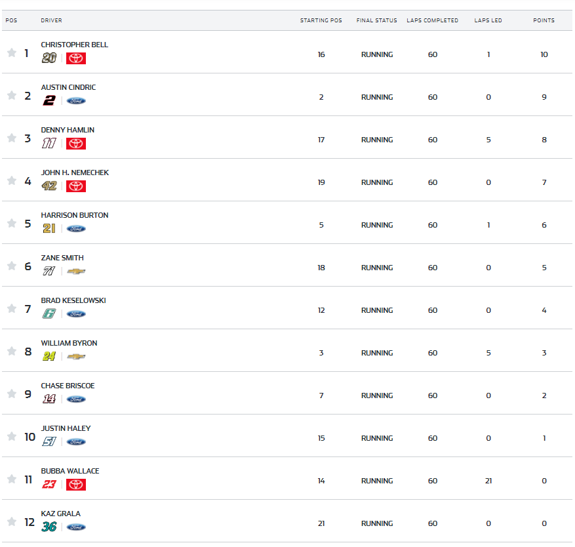575x547 pixels.
Task: Select the Chase Briscoe driver name
Action: tap(68, 386)
